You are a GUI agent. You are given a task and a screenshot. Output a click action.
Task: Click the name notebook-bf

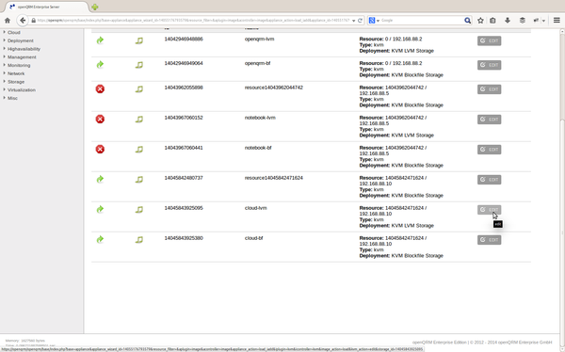258,148
